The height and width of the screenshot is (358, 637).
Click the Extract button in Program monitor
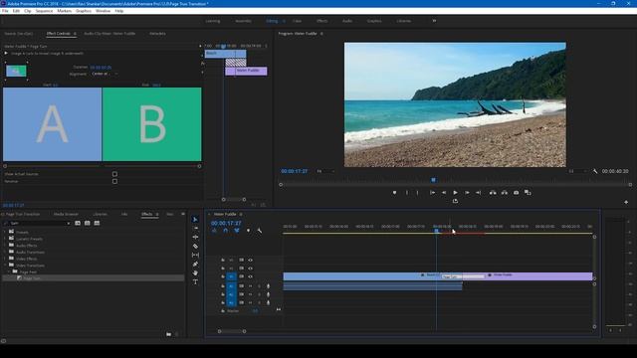pos(505,193)
